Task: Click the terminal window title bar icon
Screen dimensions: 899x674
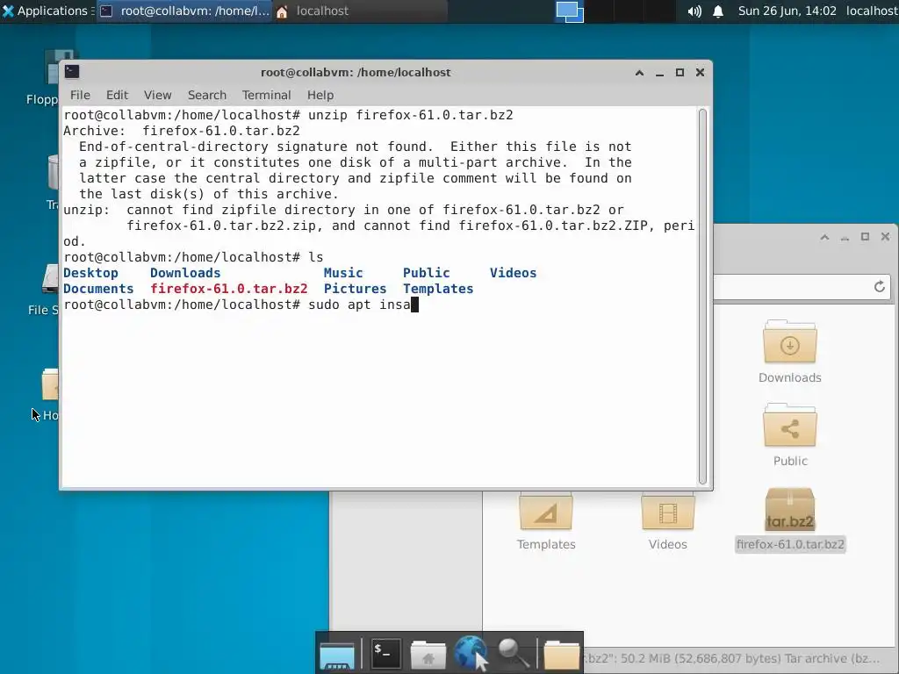Action: point(72,72)
